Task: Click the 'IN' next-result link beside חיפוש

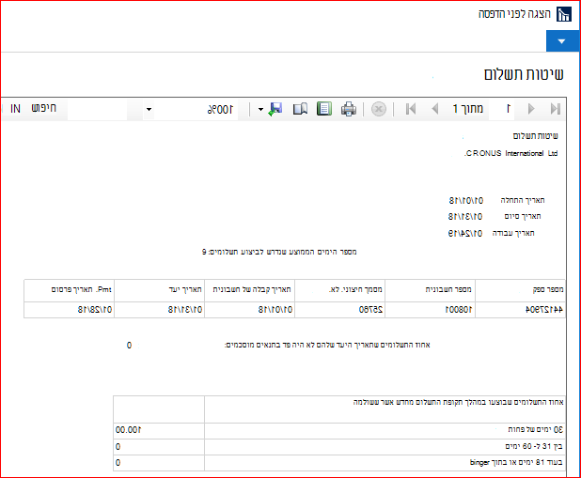Action: point(15,109)
